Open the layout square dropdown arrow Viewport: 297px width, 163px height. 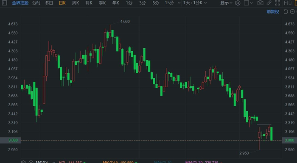coord(251,3)
